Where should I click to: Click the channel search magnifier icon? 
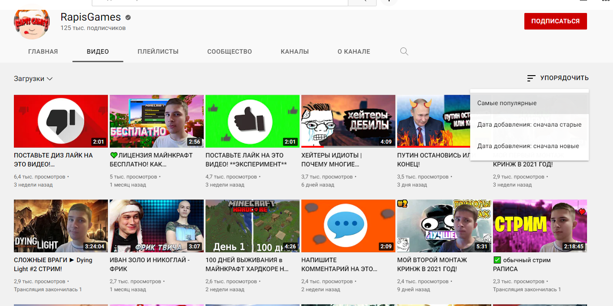pos(404,51)
